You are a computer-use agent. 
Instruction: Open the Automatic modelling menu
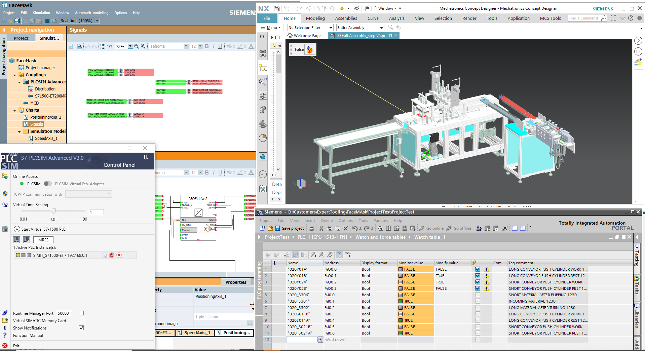(x=91, y=13)
